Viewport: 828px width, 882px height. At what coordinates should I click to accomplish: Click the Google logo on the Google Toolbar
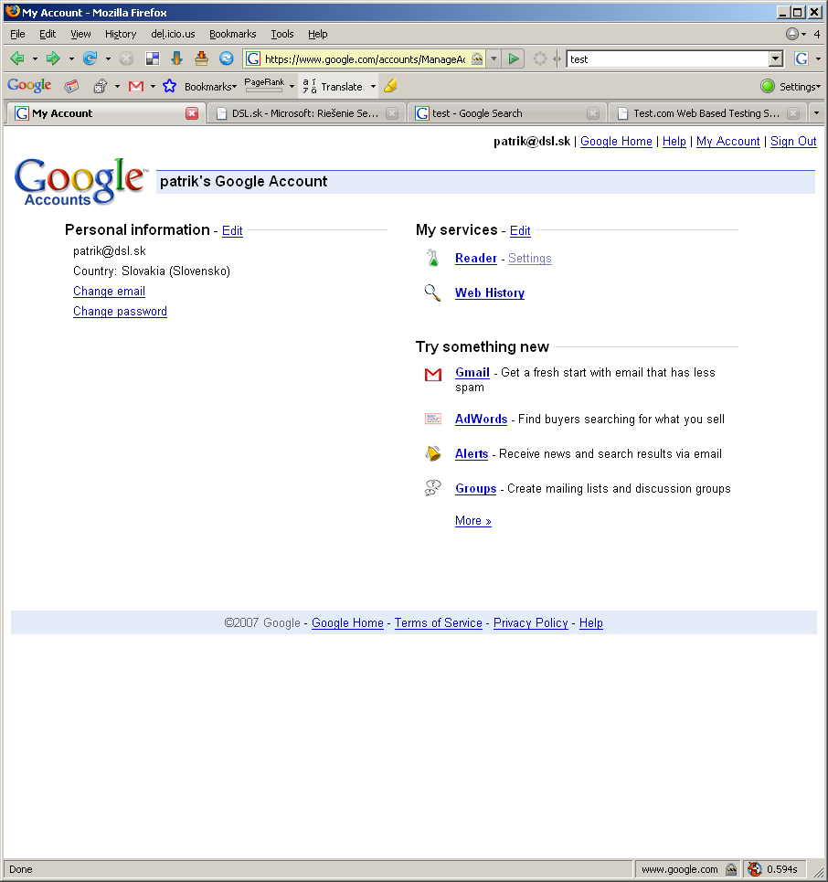point(29,86)
